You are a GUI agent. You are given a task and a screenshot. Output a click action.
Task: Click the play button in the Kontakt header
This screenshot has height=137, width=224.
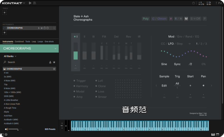pyautogui.click(x=30, y=3)
